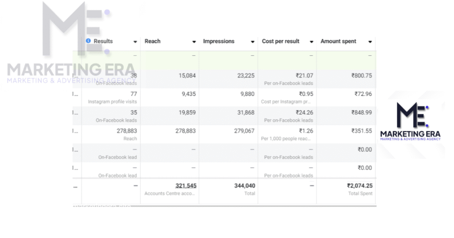The width and height of the screenshot is (454, 238).
Task: Select the ₹2,074.25 Total Spent cell
Action: pyautogui.click(x=360, y=186)
